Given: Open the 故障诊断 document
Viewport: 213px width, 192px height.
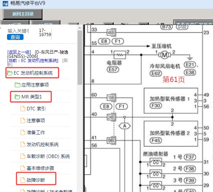Looking at the screenshot, I should coord(35,180).
